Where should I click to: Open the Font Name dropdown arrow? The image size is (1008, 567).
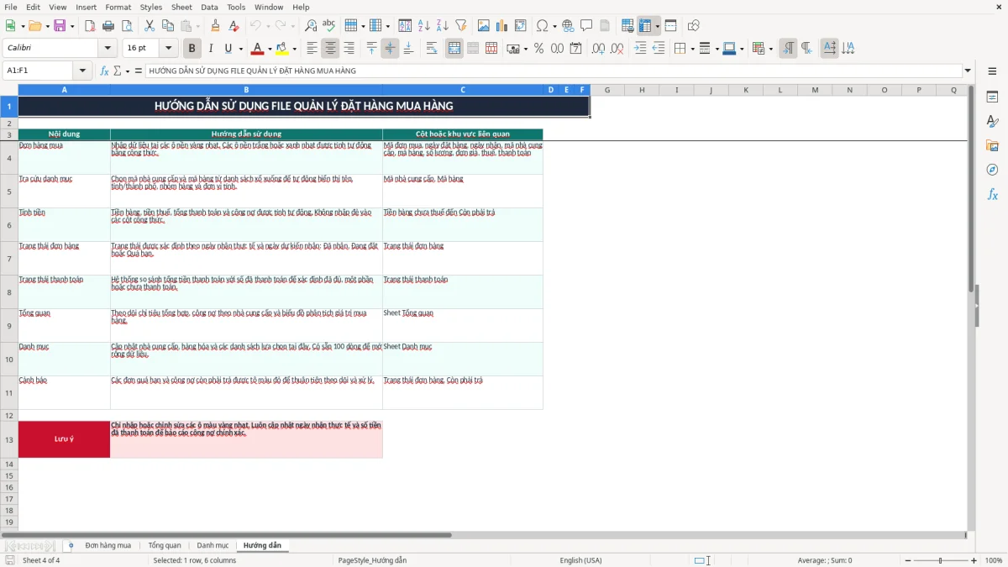tap(107, 49)
